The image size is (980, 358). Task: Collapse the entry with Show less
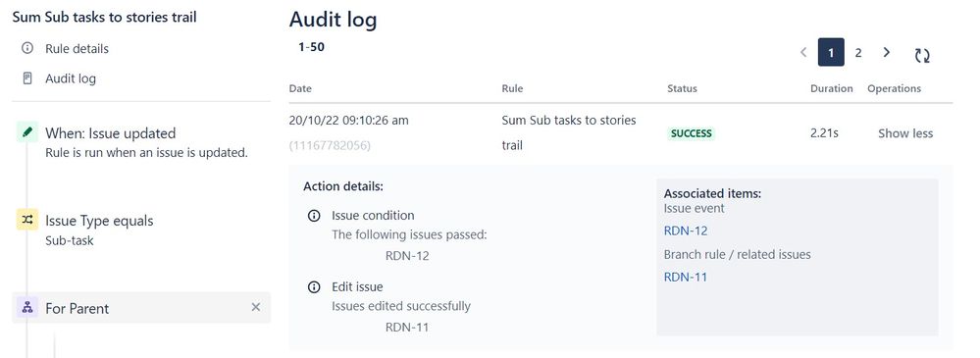click(x=905, y=133)
